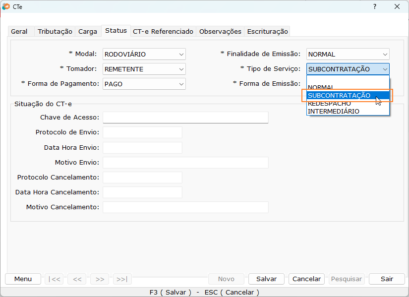Screen dimensions: 409x297
Task: Click the Forma de Emissão label
Action: pos(267,83)
